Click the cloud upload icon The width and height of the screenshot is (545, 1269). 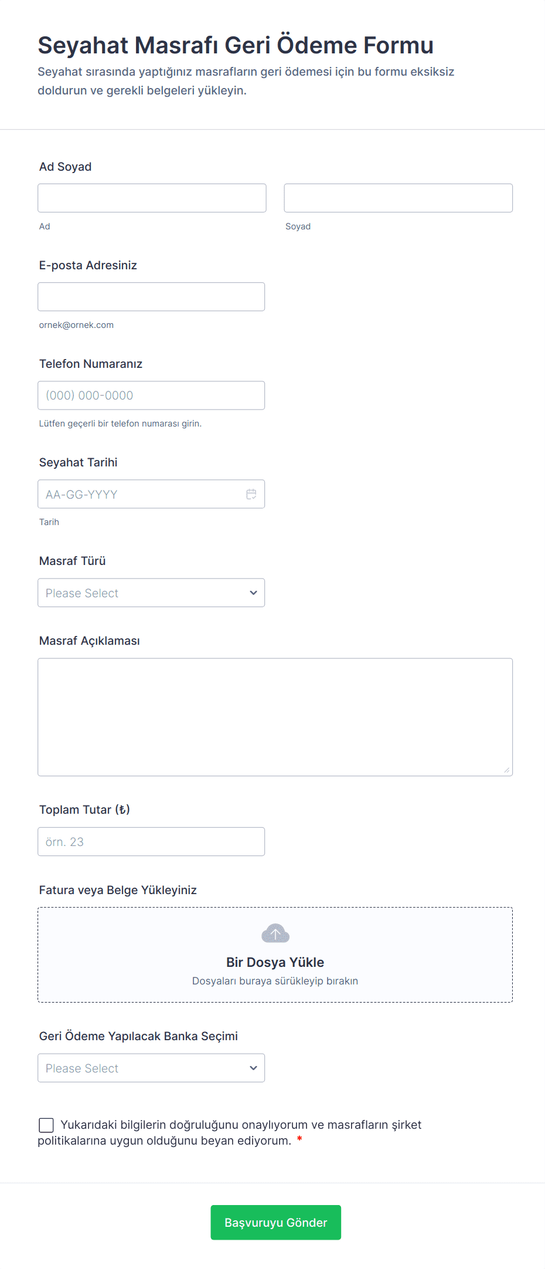coord(275,933)
